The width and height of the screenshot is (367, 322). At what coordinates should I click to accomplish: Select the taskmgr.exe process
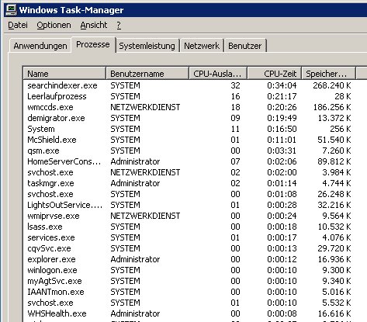189,183
